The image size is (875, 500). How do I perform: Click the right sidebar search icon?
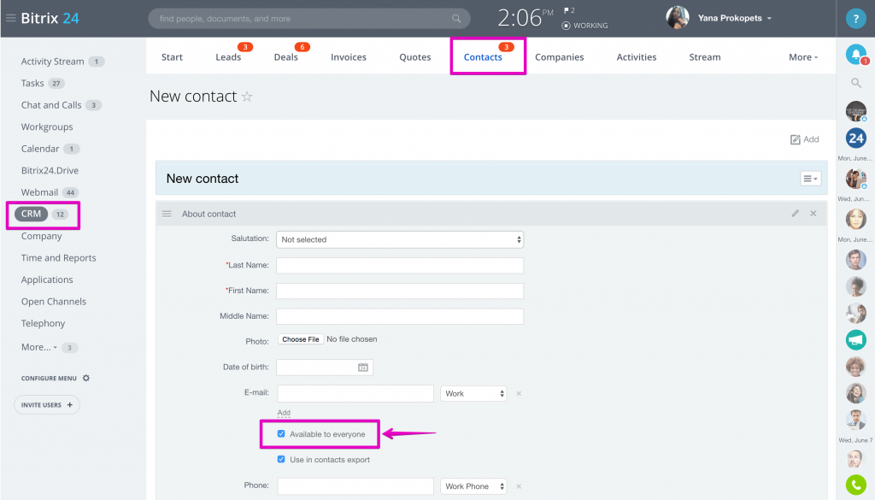pos(855,83)
